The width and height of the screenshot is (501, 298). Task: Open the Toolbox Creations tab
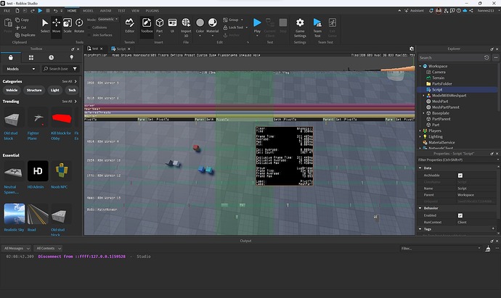[71, 57]
